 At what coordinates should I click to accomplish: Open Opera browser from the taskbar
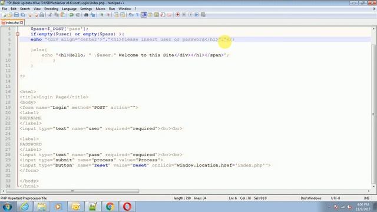pyautogui.click(x=127, y=207)
